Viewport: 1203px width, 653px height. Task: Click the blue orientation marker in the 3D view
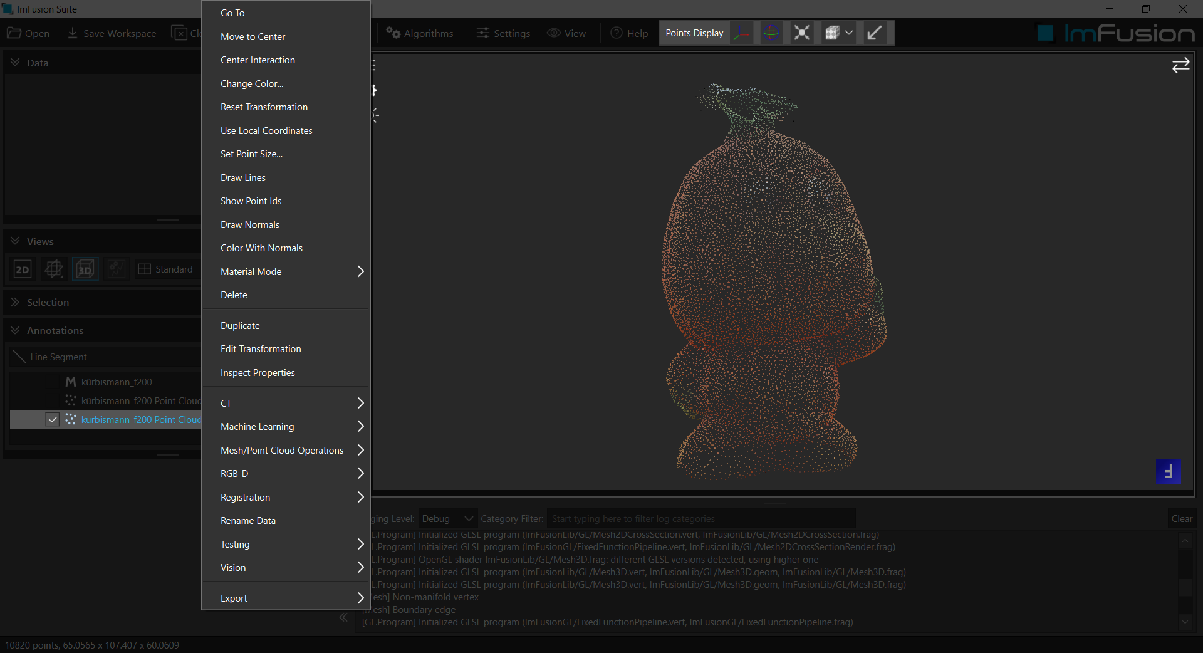[1168, 471]
